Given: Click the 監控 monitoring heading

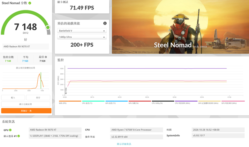Looking at the screenshot, I should [61, 60].
